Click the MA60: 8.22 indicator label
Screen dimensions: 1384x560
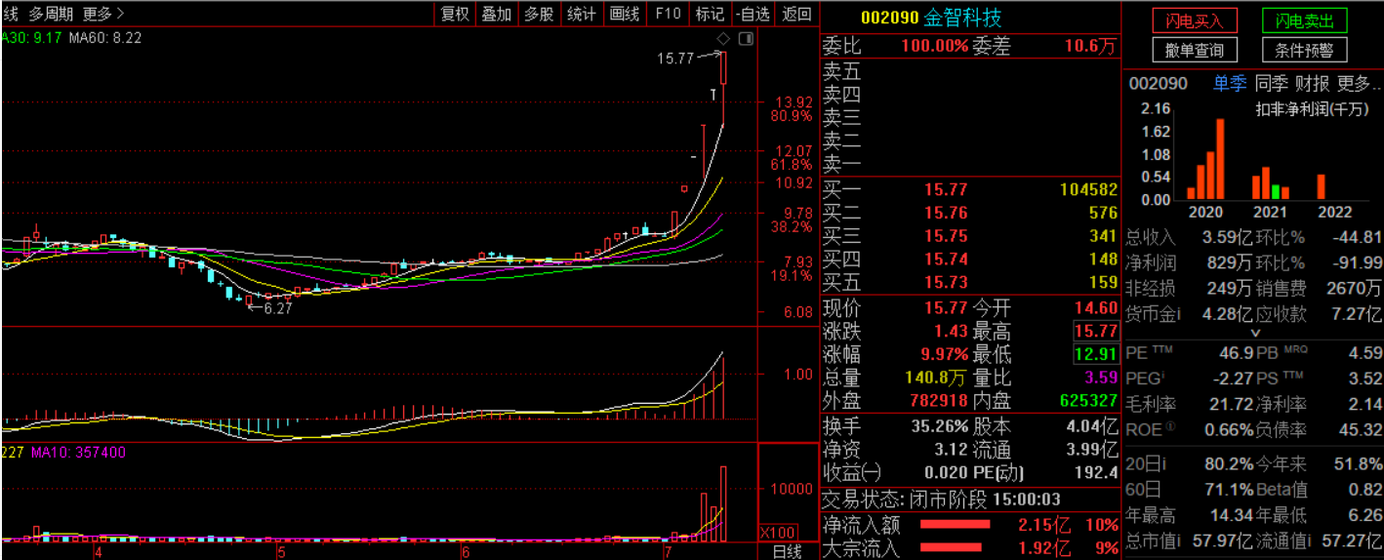[x=106, y=37]
